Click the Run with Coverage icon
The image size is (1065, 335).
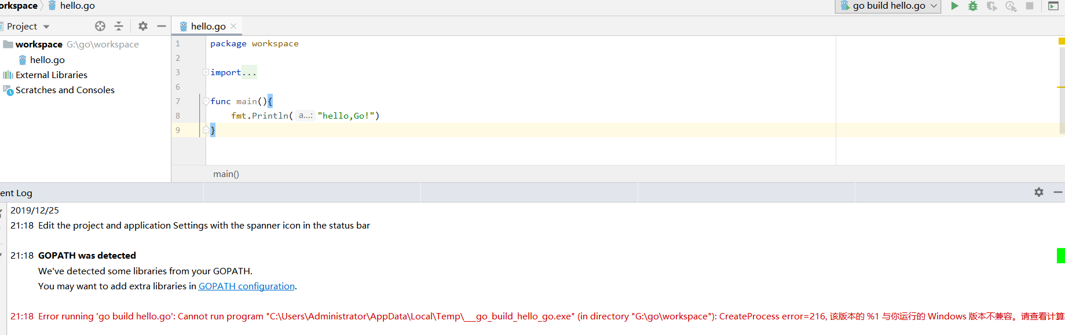992,6
